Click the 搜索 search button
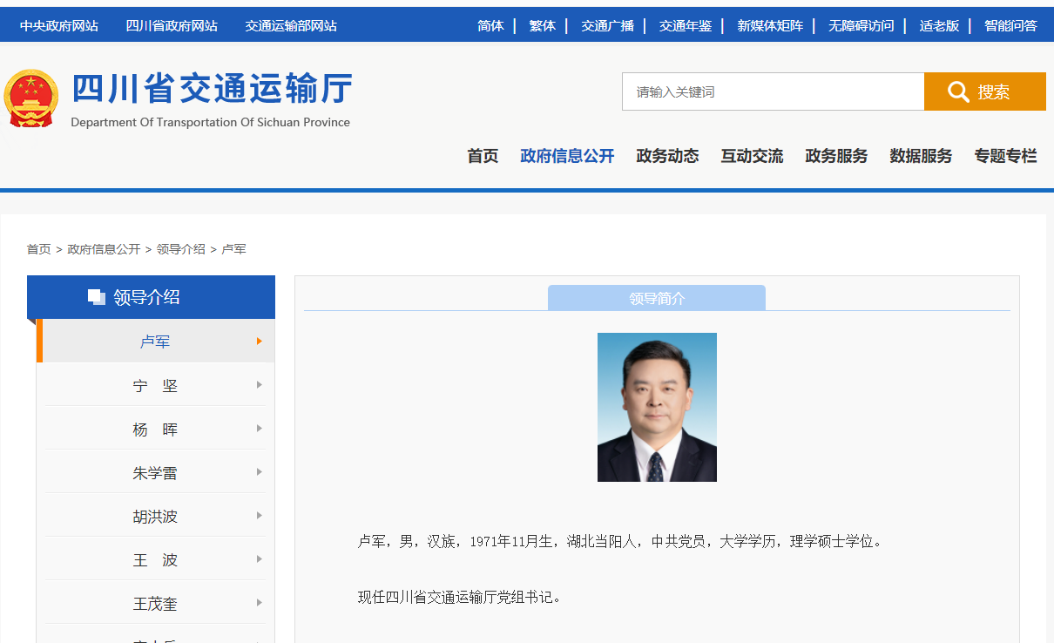This screenshot has height=643, width=1054. 985,91
